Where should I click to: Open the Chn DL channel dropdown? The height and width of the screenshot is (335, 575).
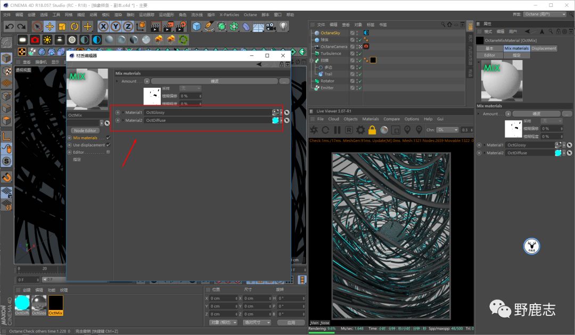(448, 130)
